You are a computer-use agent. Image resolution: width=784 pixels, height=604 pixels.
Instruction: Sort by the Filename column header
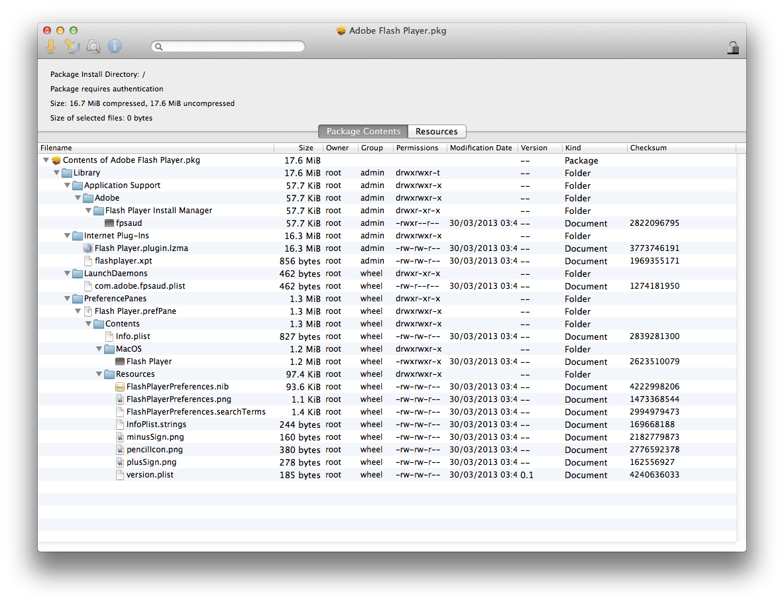pos(156,148)
